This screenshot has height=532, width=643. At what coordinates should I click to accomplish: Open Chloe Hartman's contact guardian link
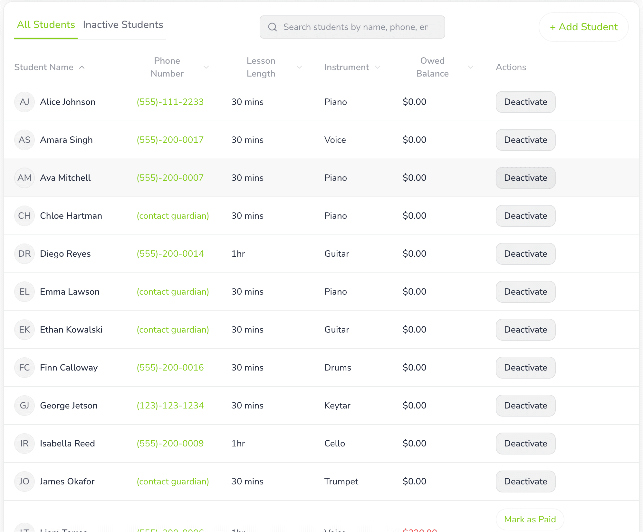pos(173,216)
